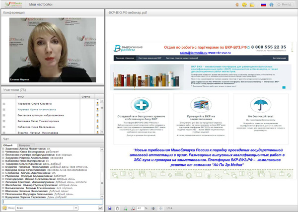Click row handle icon for Тарарова Ольга Юрьевна

click(4, 104)
